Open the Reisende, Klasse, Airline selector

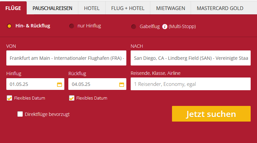190,84
